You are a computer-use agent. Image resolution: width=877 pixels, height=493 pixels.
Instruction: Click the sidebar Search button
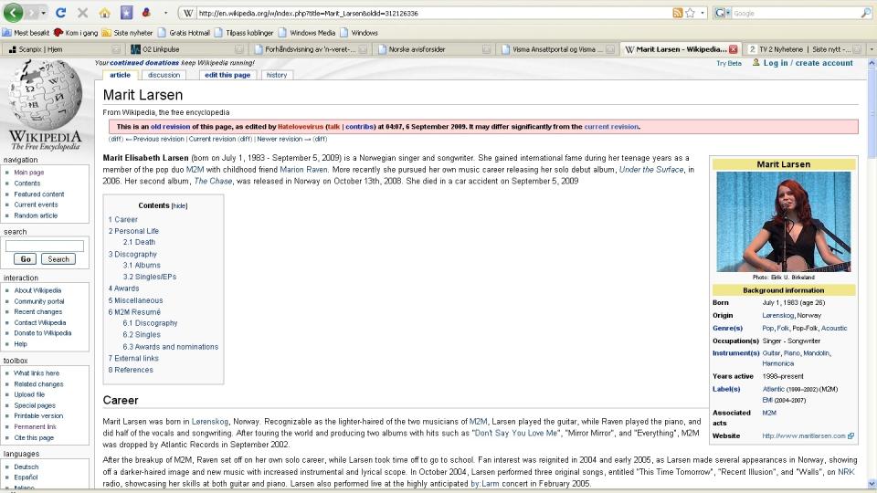tap(58, 258)
